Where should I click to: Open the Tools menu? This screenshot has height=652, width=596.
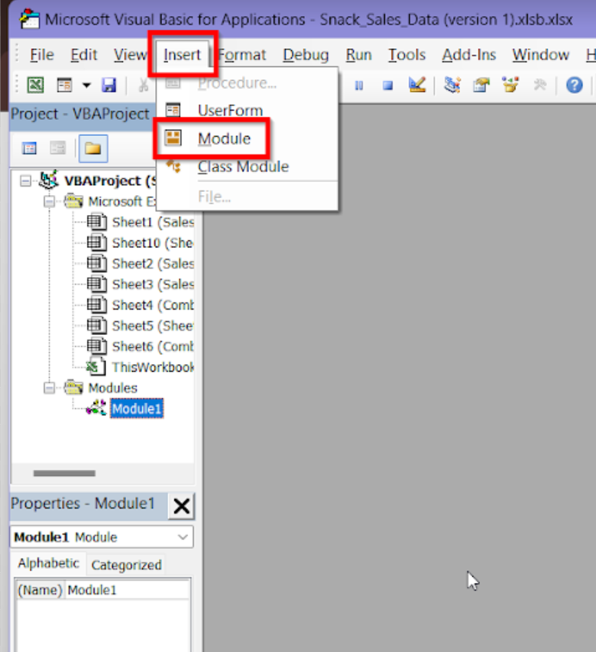coord(407,55)
